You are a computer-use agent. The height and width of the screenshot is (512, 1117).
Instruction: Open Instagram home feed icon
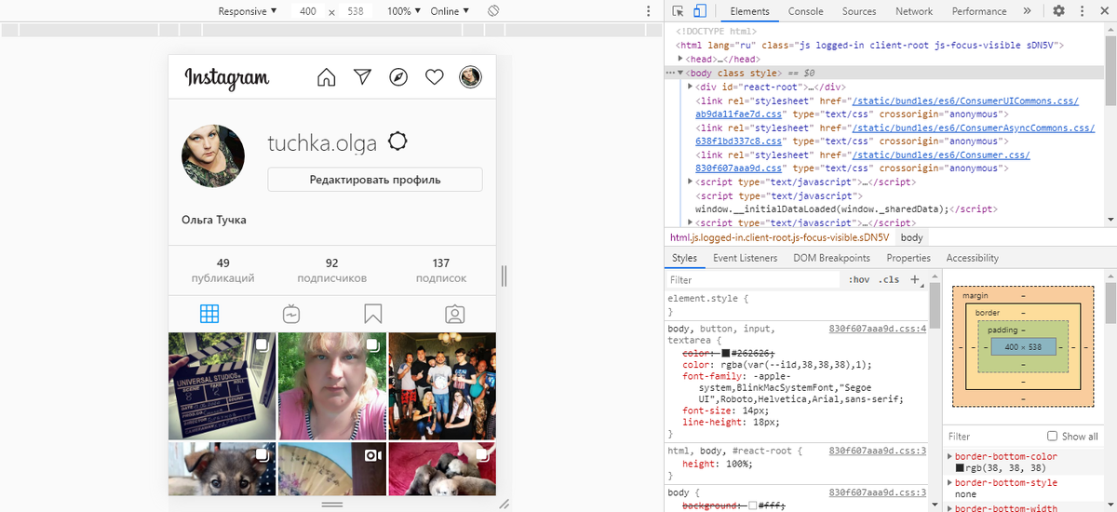click(x=326, y=77)
